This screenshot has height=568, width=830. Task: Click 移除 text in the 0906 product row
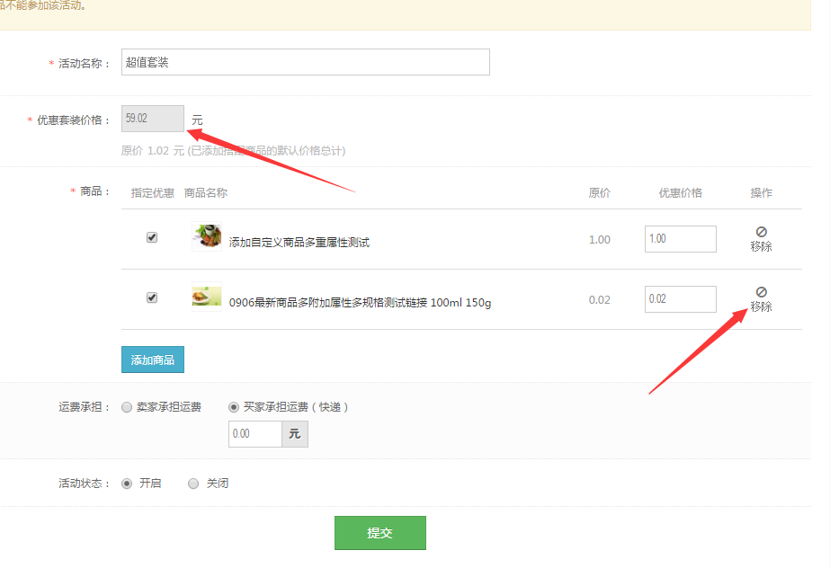[x=761, y=306]
